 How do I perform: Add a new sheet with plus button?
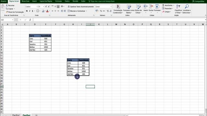click(x=36, y=115)
